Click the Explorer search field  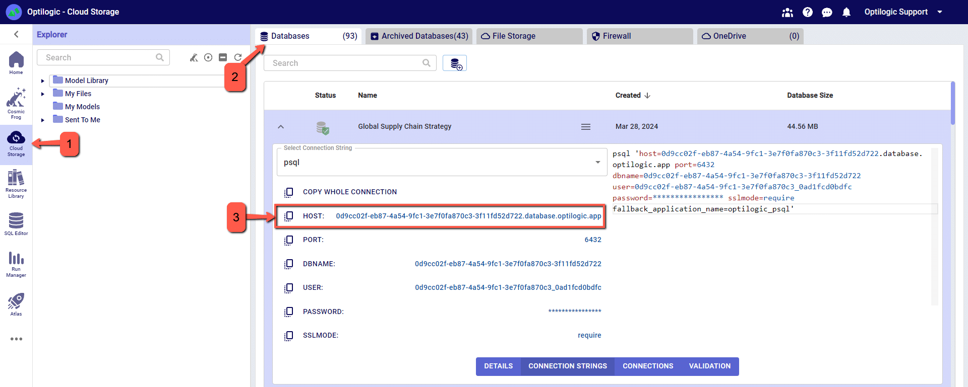click(103, 57)
